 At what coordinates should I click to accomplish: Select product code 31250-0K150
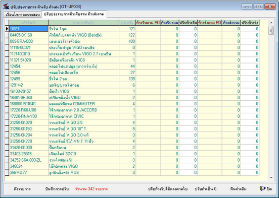[29, 129]
